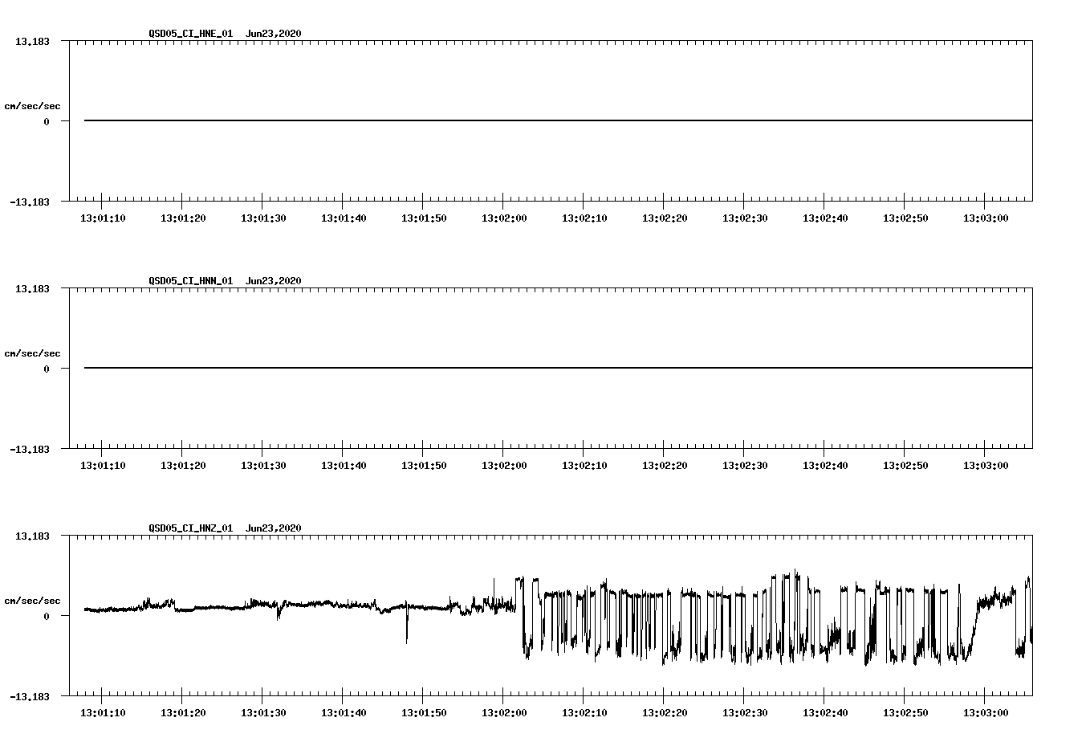Screen dimensions: 1090x742
Task: Click the cm/sec/sec unit label on HNN plot
Action: (33, 353)
